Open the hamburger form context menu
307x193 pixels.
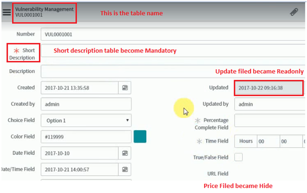(7, 12)
